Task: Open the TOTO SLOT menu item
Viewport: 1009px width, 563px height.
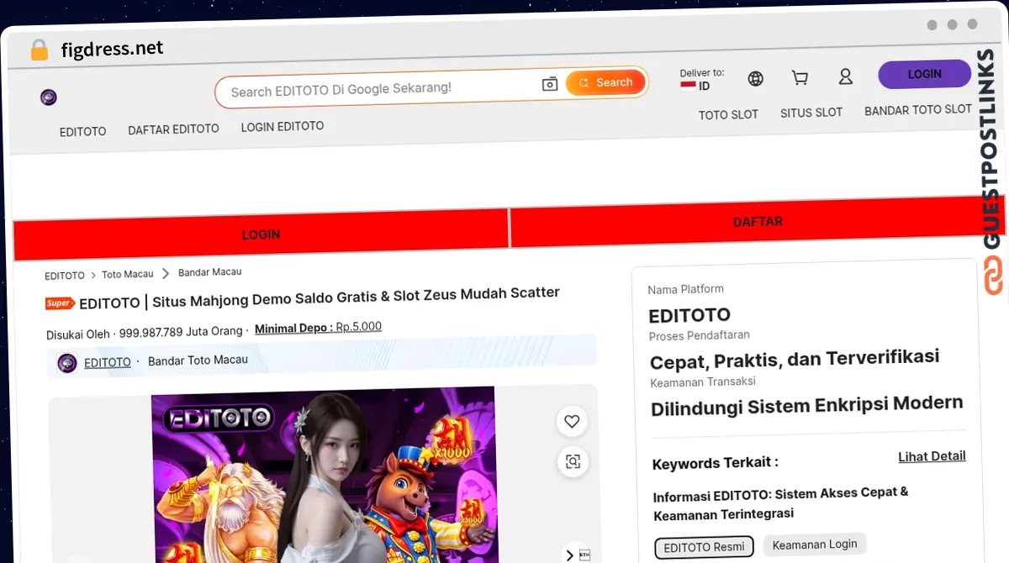Action: [728, 114]
